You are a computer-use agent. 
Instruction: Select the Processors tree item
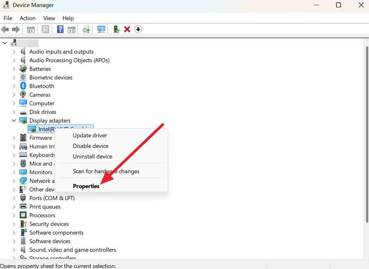[42, 215]
